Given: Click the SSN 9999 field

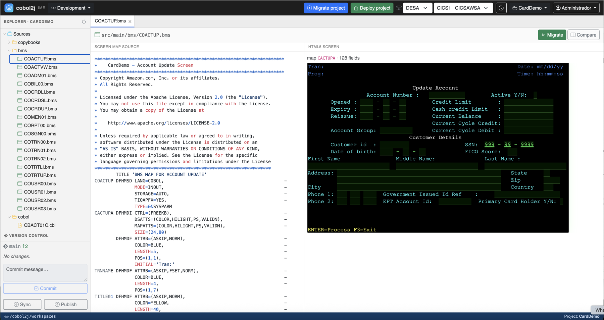Looking at the screenshot, I should (x=527, y=145).
